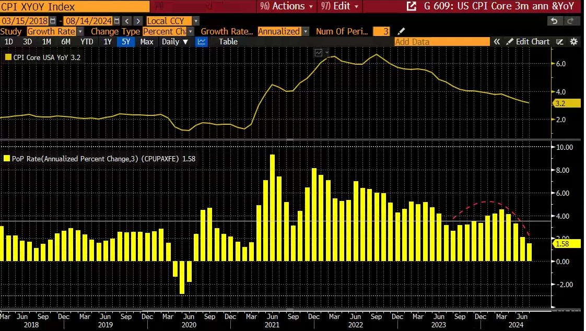The width and height of the screenshot is (586, 331).
Task: Click the pop-out chart icon beside G 609
Action: (x=412, y=6)
